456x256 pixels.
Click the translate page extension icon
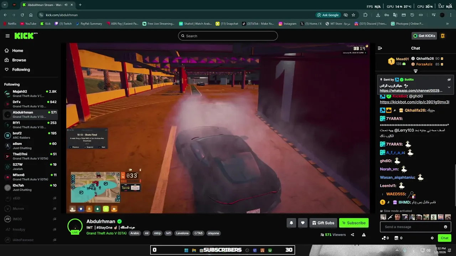point(395,15)
